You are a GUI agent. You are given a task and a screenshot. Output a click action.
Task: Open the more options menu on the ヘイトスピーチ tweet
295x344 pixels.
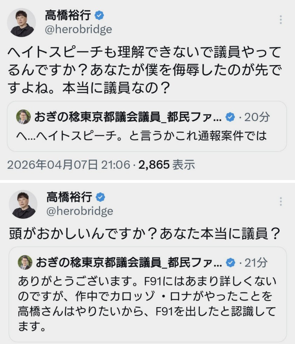point(281,20)
